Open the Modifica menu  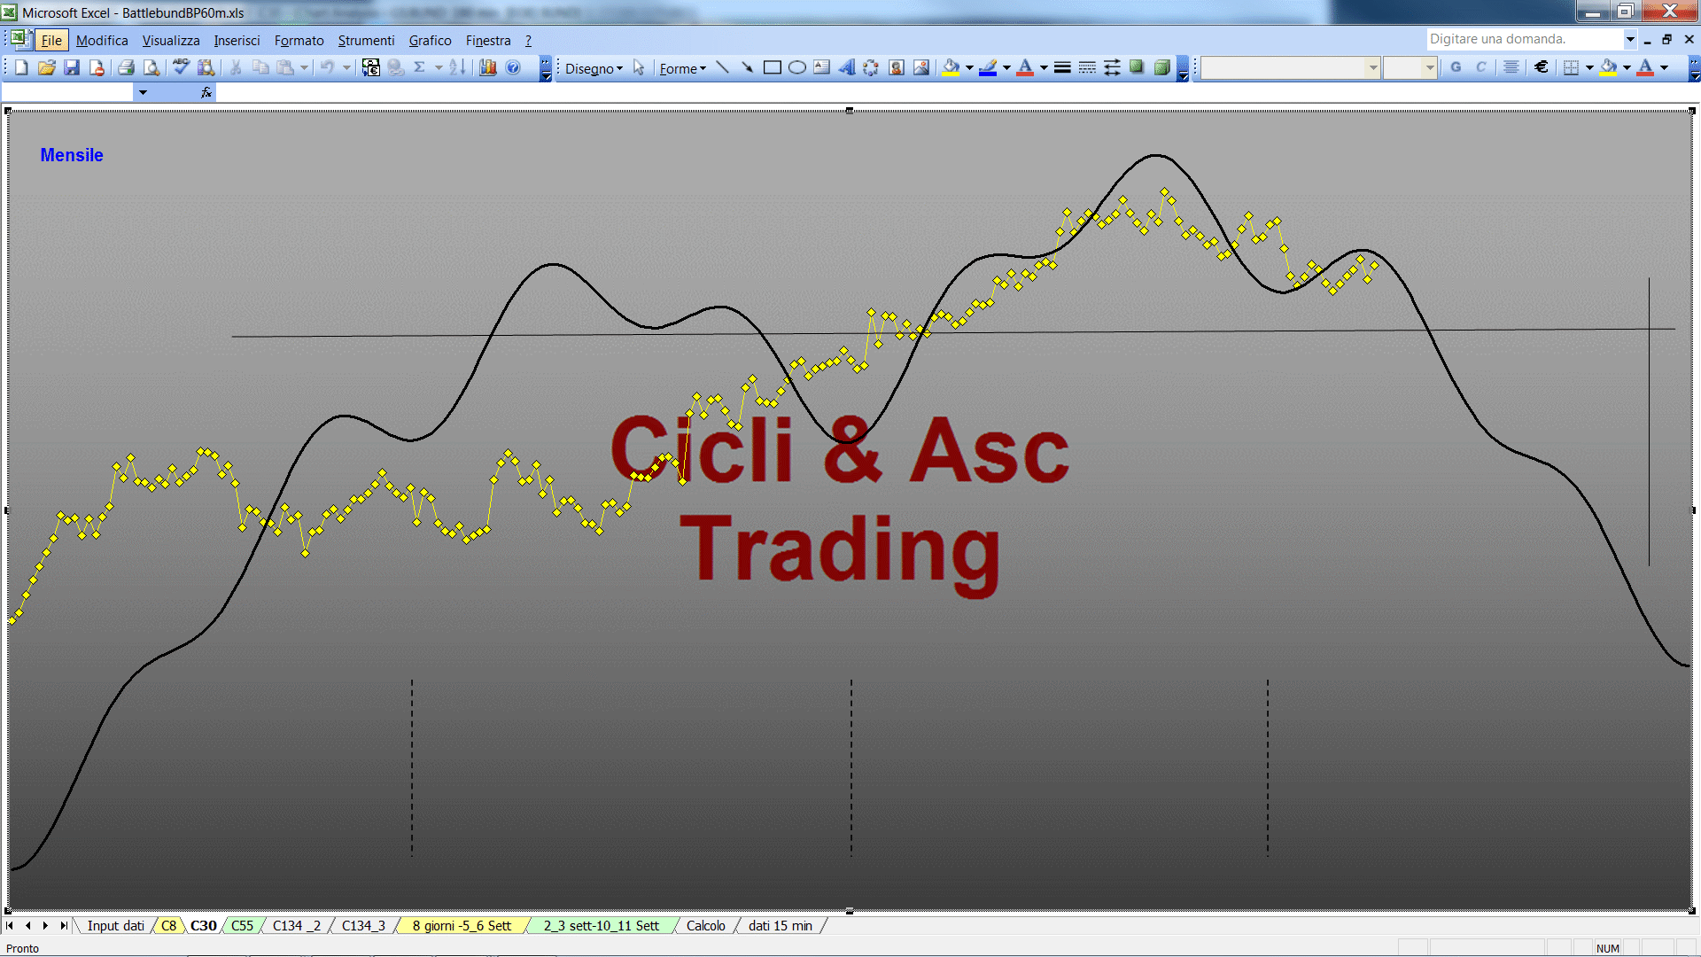pos(102,41)
